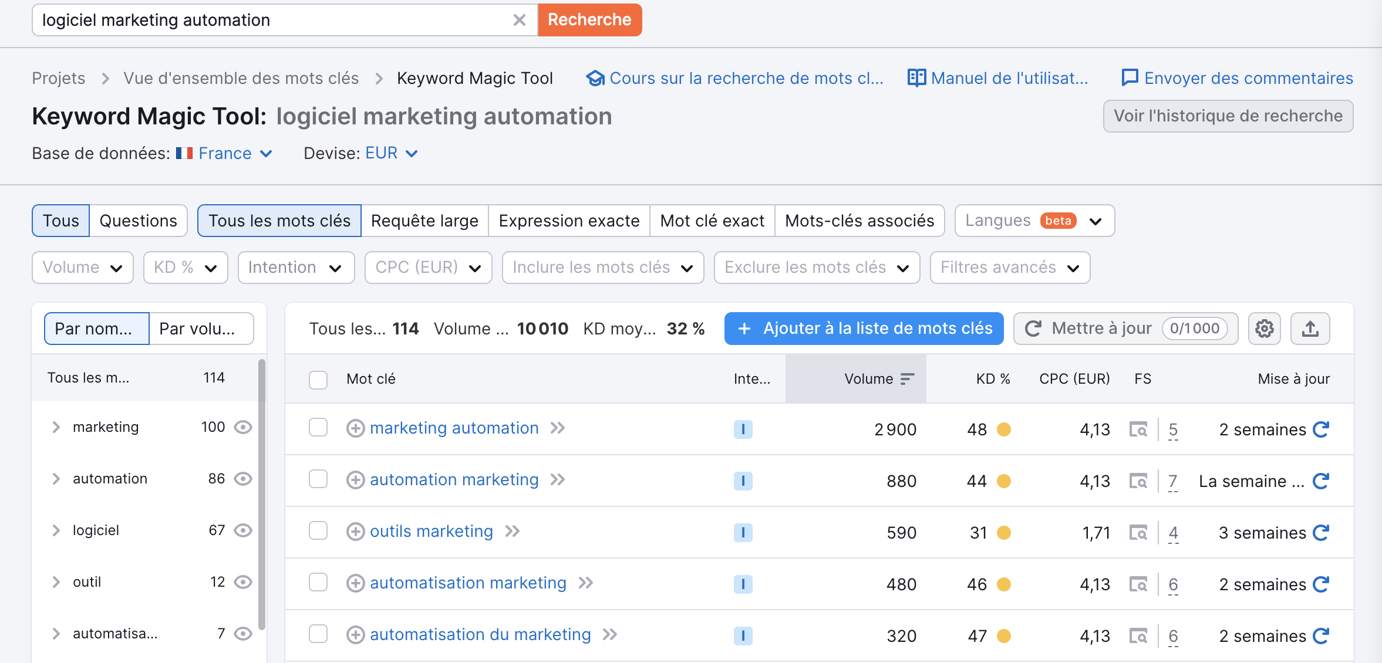The width and height of the screenshot is (1382, 663).
Task: Check the 'marketing automation' row checkbox
Action: pyautogui.click(x=318, y=428)
